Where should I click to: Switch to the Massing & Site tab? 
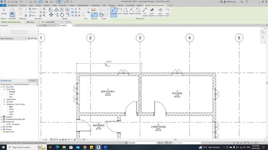click(x=83, y=5)
